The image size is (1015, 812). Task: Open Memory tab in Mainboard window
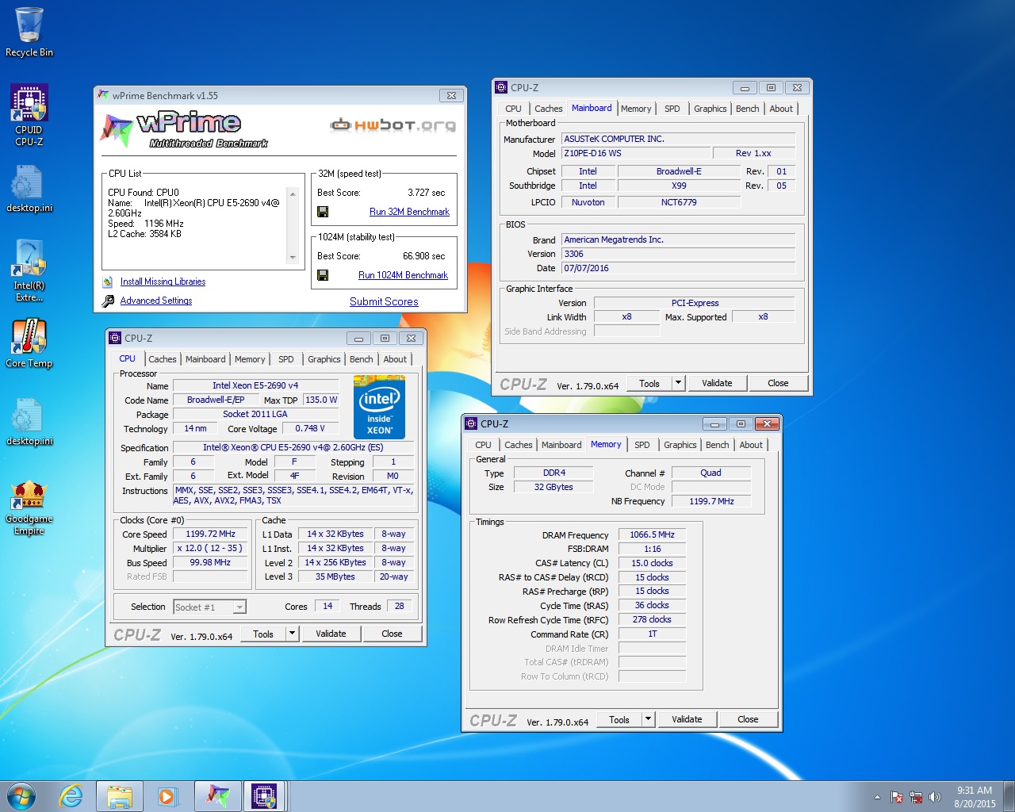click(636, 109)
